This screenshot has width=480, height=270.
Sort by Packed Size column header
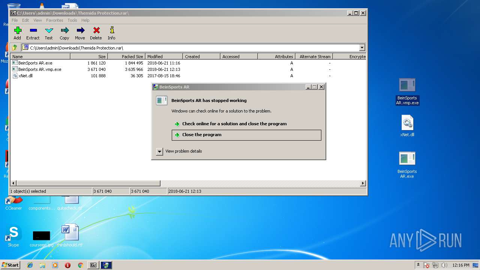(x=127, y=57)
